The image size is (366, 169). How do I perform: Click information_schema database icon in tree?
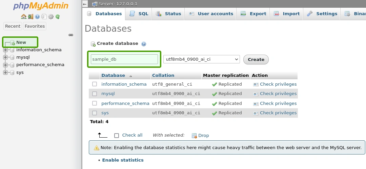point(12,50)
